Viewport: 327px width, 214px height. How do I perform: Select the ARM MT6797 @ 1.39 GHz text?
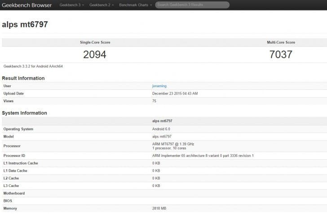(x=173, y=144)
